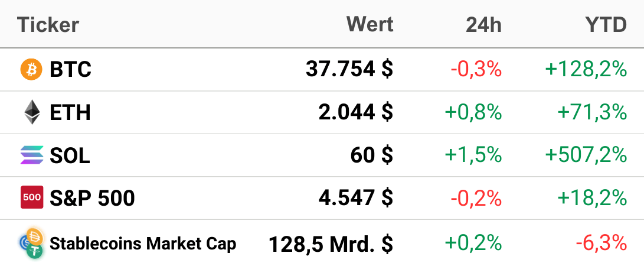Click SOL YTD change +507,2%
The width and height of the screenshot is (644, 266).
point(586,155)
